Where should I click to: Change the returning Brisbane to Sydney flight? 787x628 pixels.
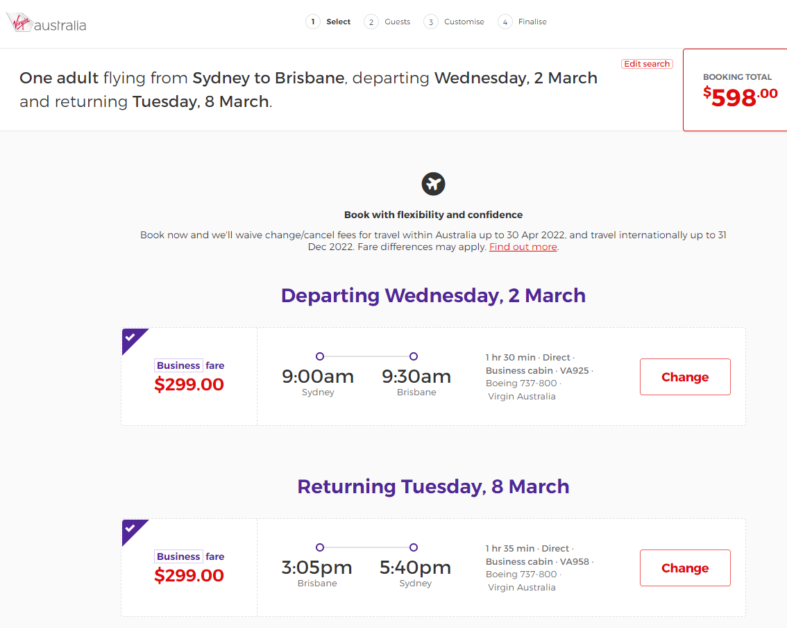685,568
